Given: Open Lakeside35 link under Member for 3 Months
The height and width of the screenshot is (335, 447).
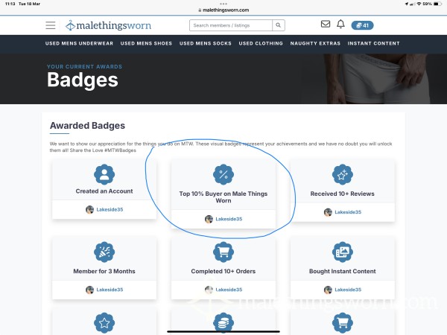Looking at the screenshot, I should tap(110, 290).
